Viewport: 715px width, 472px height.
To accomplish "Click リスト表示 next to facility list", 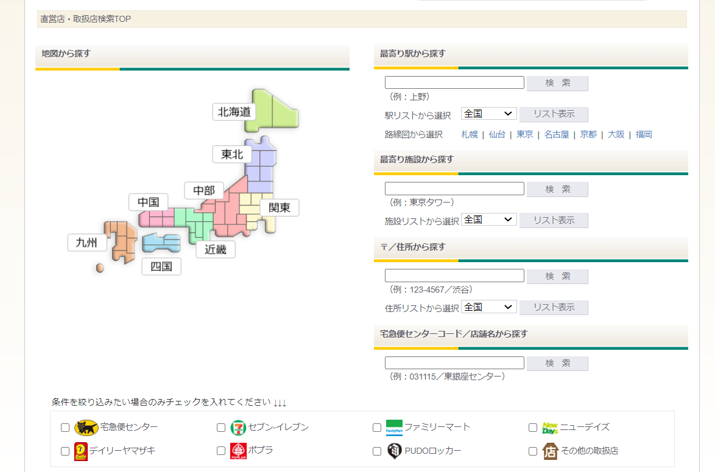I will pyautogui.click(x=554, y=221).
